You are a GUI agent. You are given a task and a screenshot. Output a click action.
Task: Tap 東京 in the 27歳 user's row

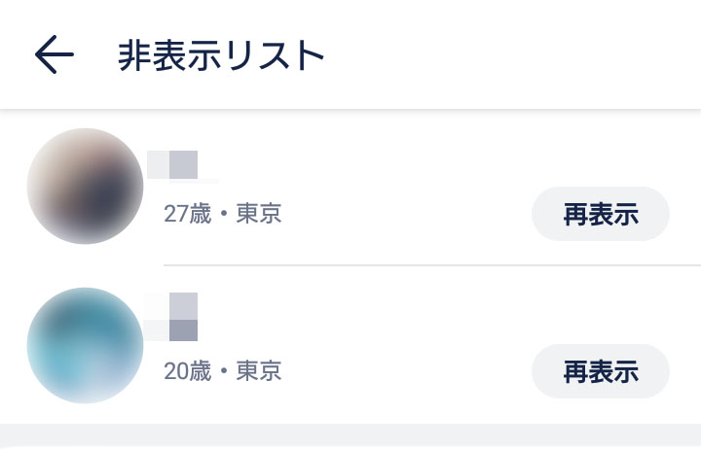(259, 214)
